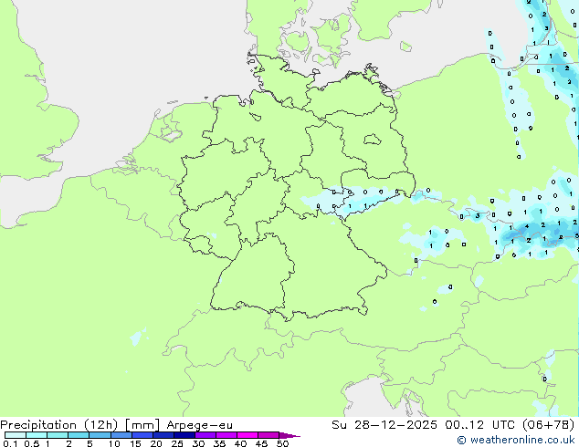Image resolution: width=579 pixels, height=447 pixels.
Task: Click the '40' legend scale label
Action: click(240, 443)
